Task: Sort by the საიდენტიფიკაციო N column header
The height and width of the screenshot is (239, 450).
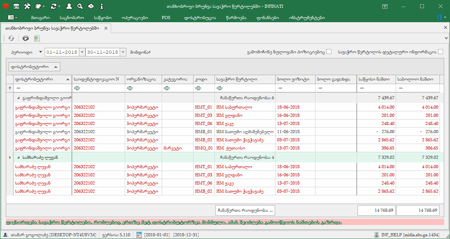Action: (98, 79)
